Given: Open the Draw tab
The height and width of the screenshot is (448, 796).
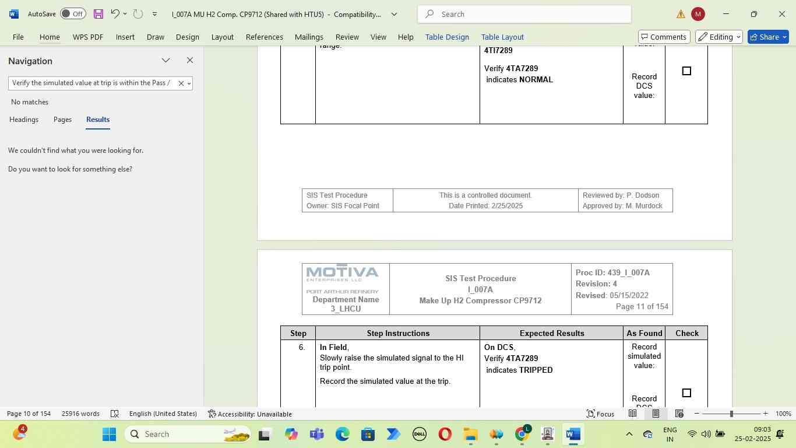Looking at the screenshot, I should click(x=155, y=37).
